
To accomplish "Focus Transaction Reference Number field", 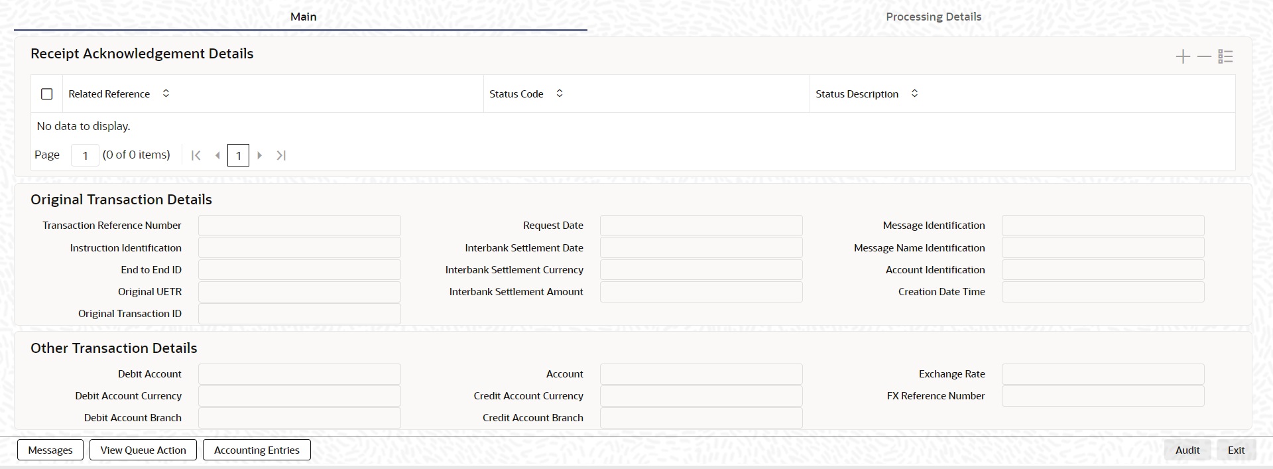I will [300, 226].
